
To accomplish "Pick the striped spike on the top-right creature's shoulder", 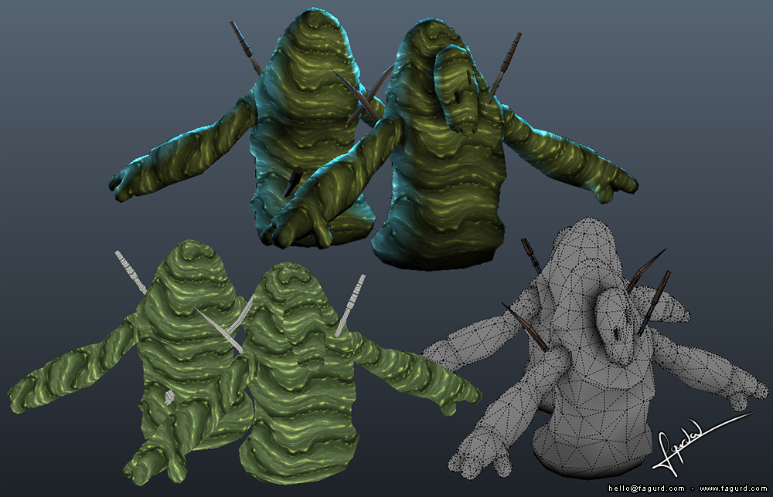I will click(x=504, y=67).
